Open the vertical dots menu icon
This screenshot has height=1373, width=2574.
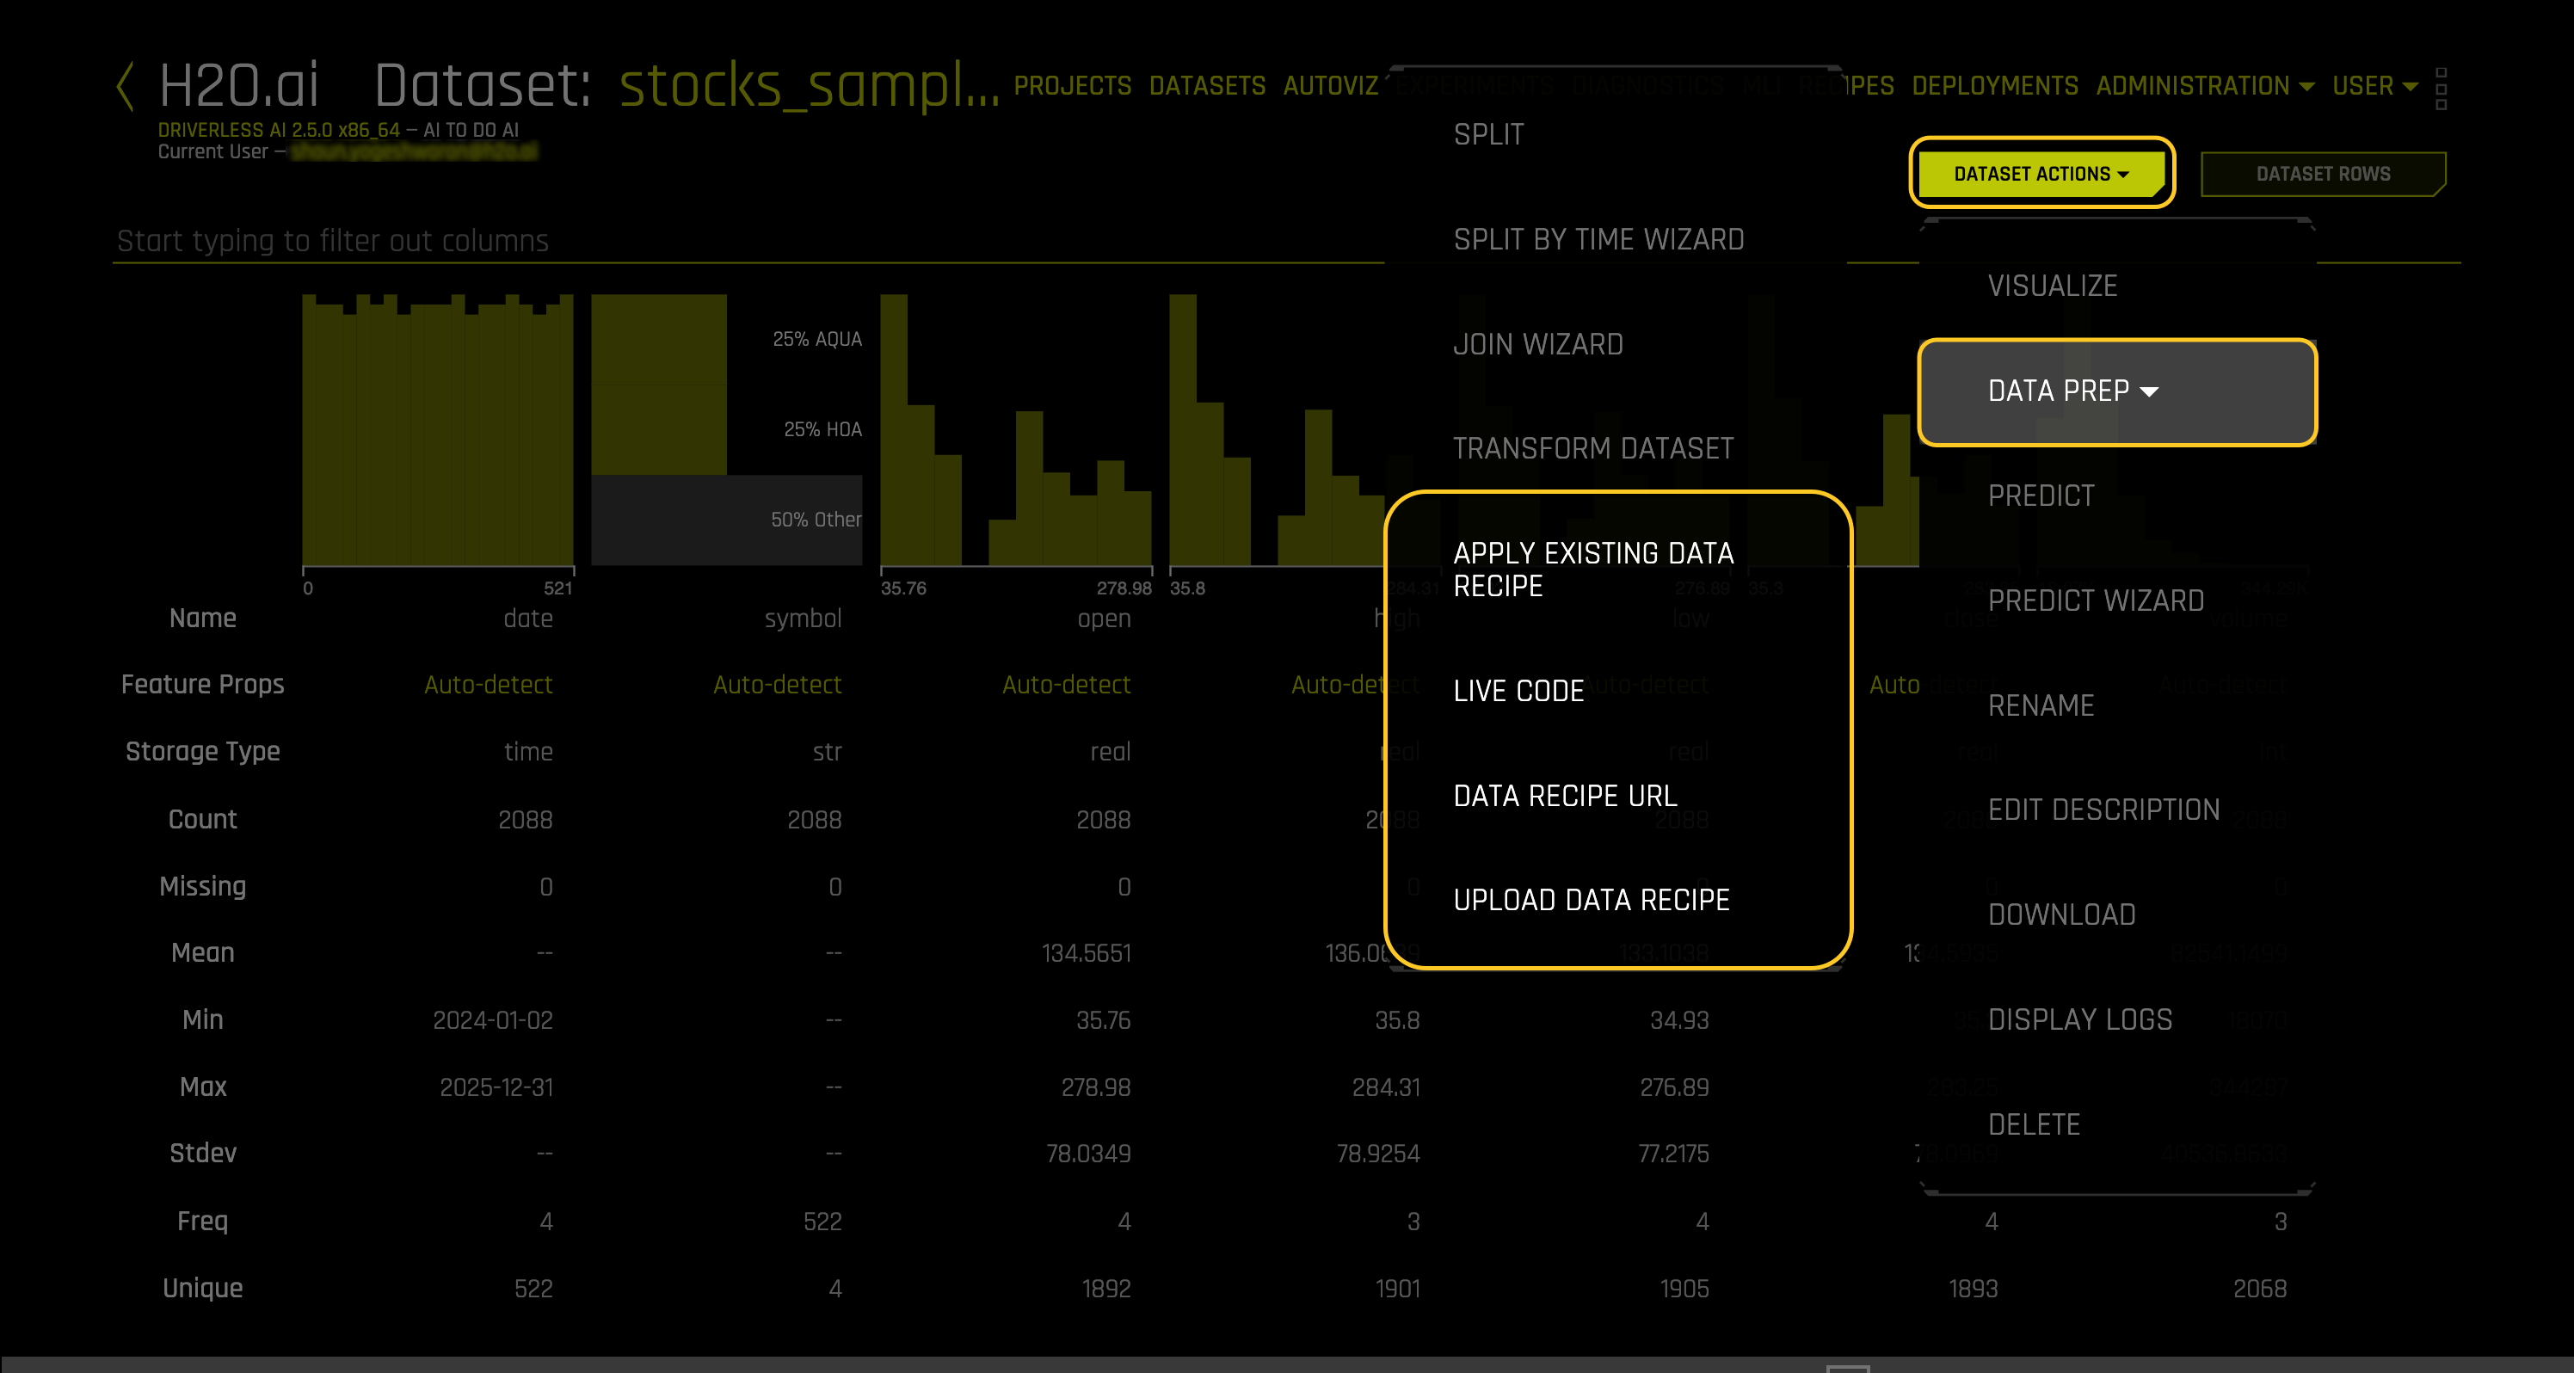pos(2442,88)
